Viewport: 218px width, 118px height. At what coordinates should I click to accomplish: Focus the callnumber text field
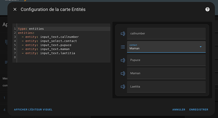coord(166,33)
